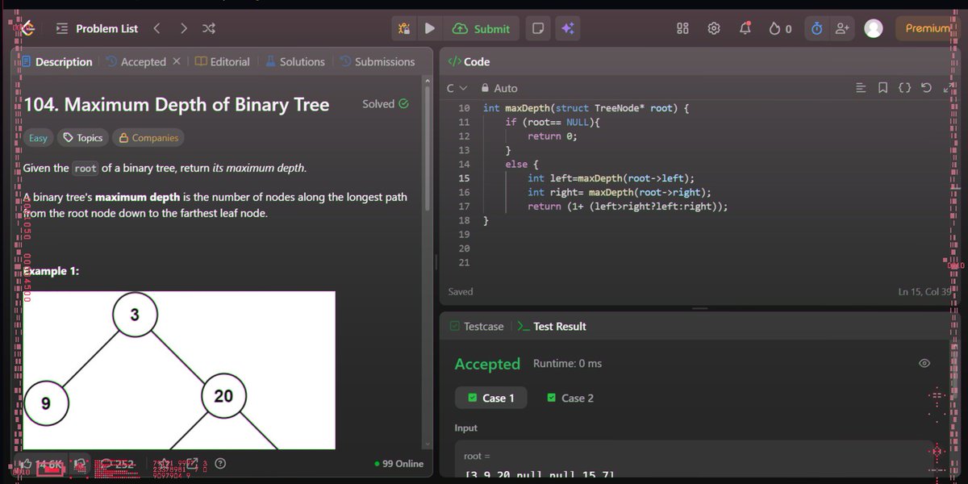The width and height of the screenshot is (968, 484).
Task: Start the stopwatch timer icon
Action: click(816, 28)
